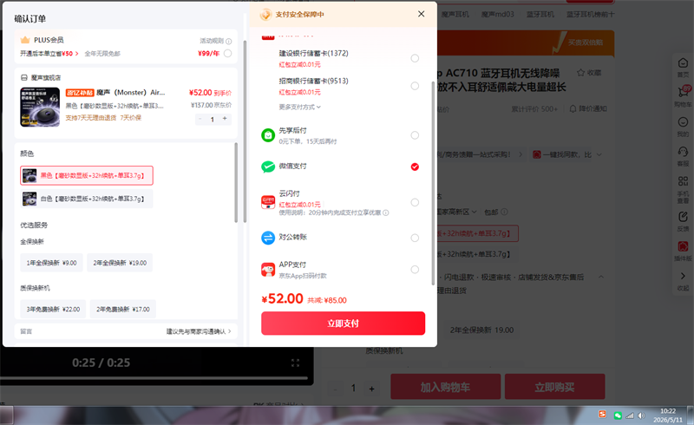Choose 黑色 磨砂数显版 color option
This screenshot has height=425, width=694.
click(x=87, y=175)
